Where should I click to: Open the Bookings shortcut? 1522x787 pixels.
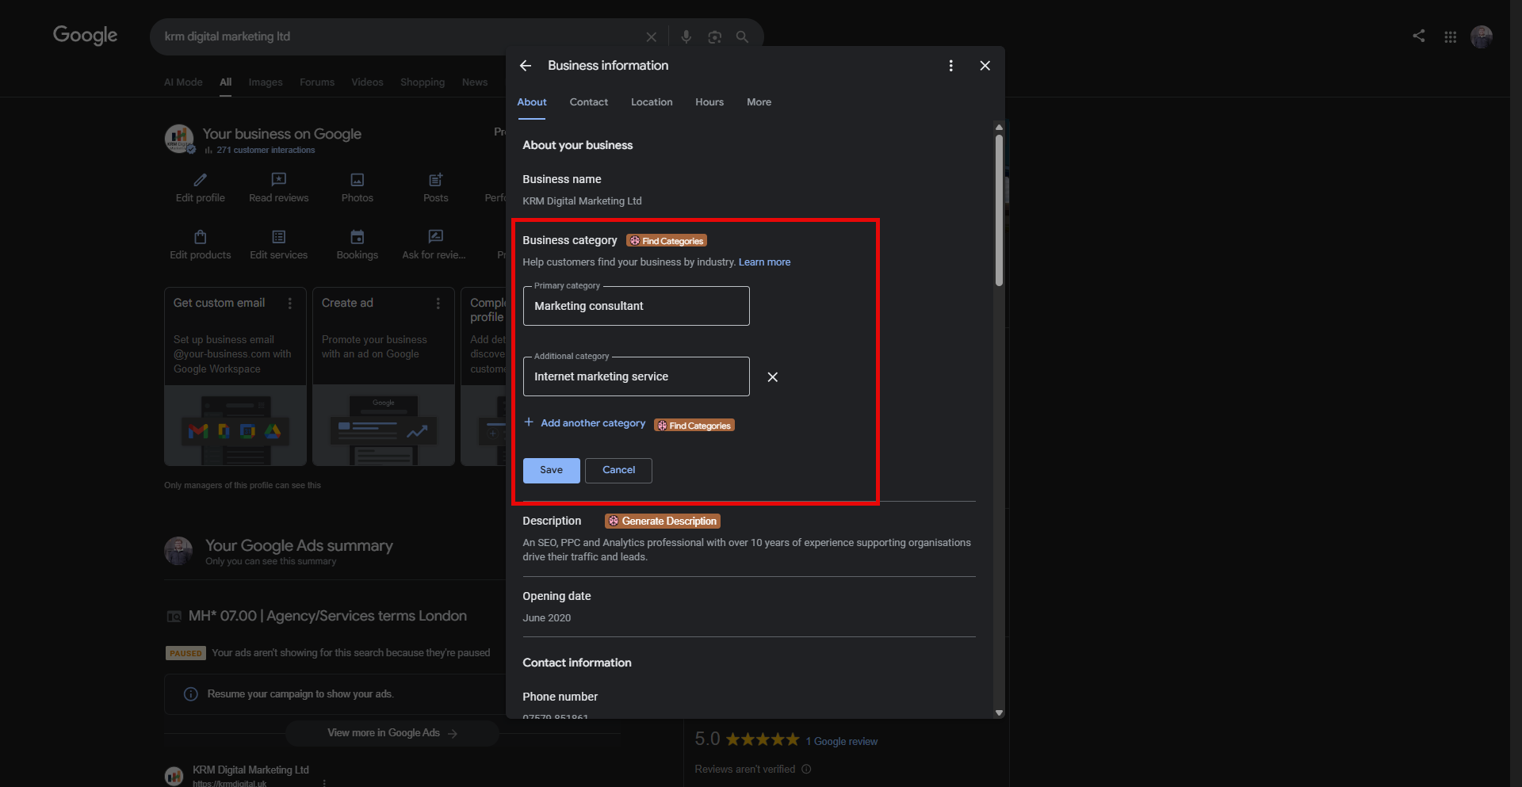(x=357, y=245)
